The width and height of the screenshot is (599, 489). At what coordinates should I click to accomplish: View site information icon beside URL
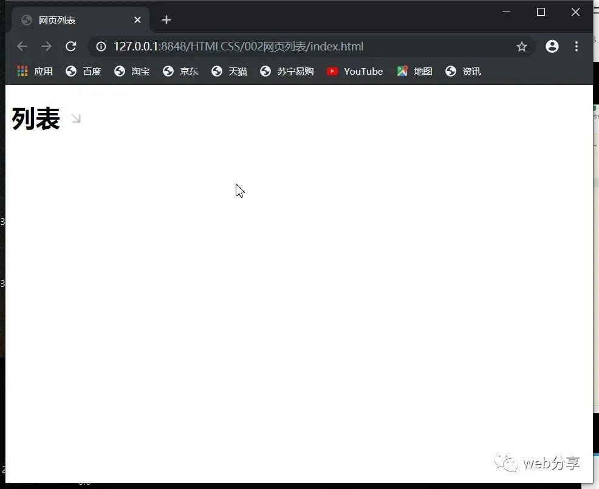point(101,47)
